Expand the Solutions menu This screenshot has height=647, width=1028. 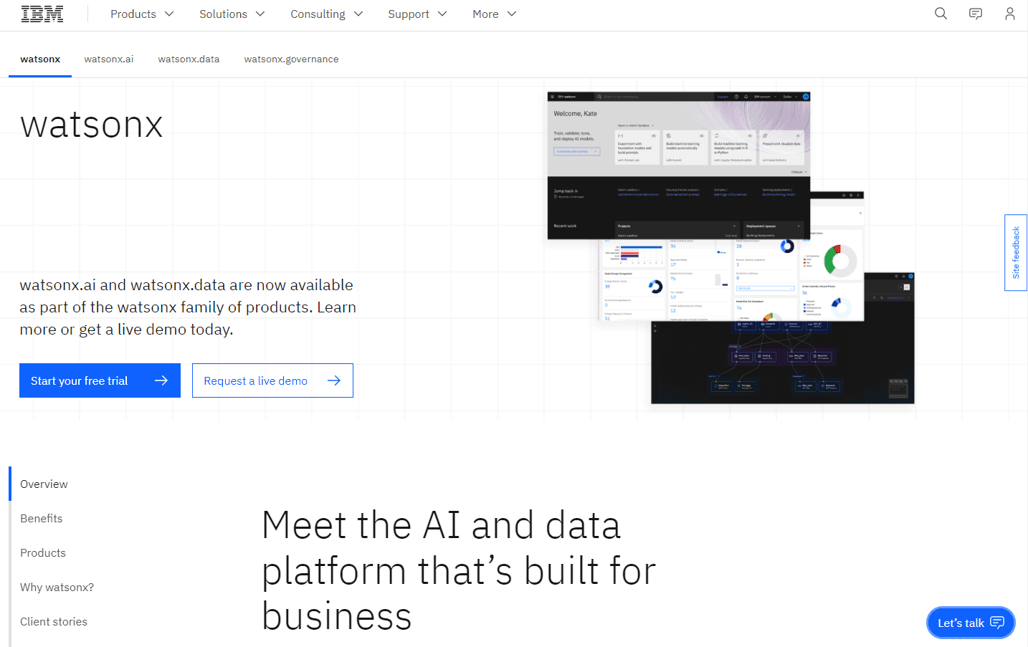click(232, 14)
